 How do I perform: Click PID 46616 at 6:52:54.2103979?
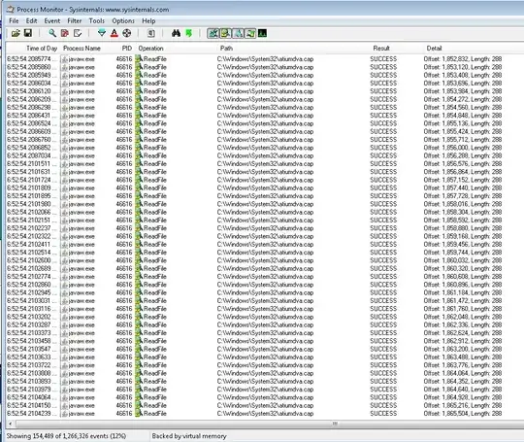click(x=124, y=390)
